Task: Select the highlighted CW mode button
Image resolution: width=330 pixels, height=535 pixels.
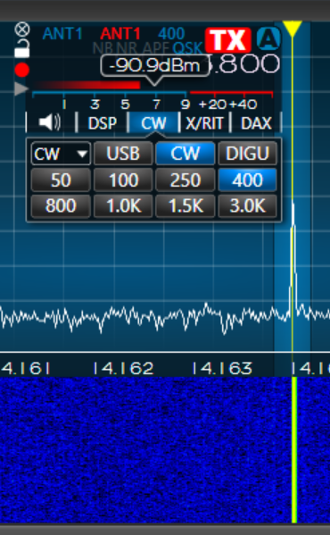Action: [x=186, y=154]
